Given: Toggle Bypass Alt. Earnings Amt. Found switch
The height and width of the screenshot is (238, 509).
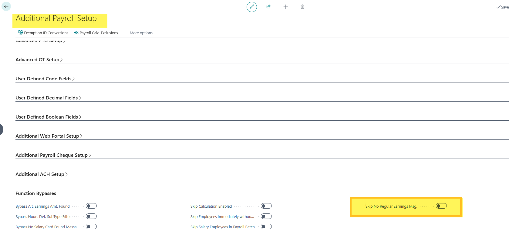Looking at the screenshot, I should (x=91, y=206).
